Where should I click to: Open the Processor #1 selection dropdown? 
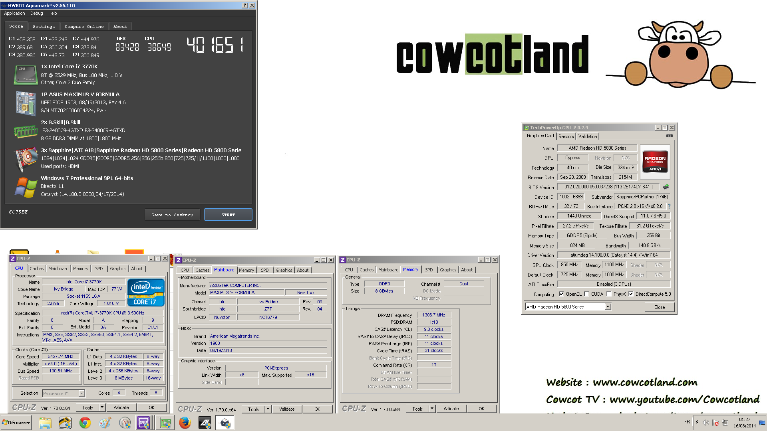coord(64,393)
